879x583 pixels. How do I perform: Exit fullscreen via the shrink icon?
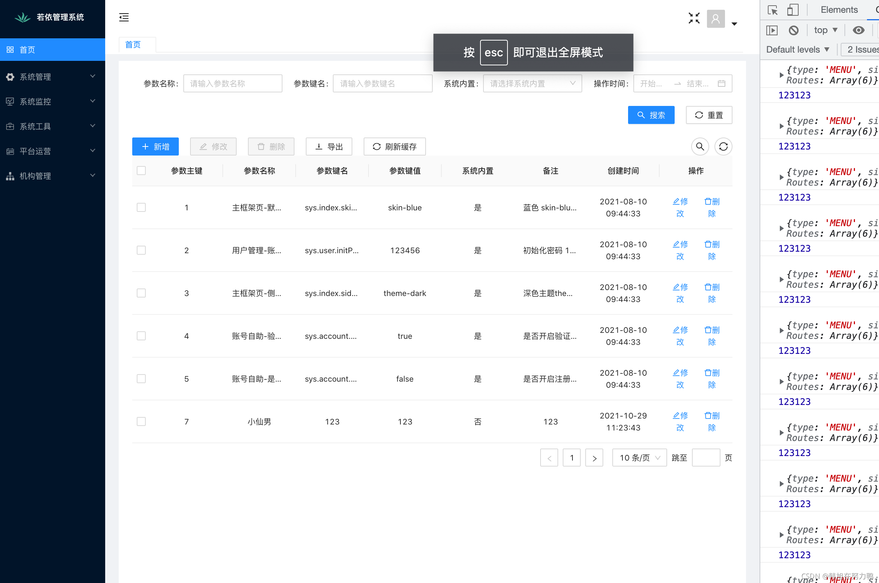pyautogui.click(x=694, y=17)
